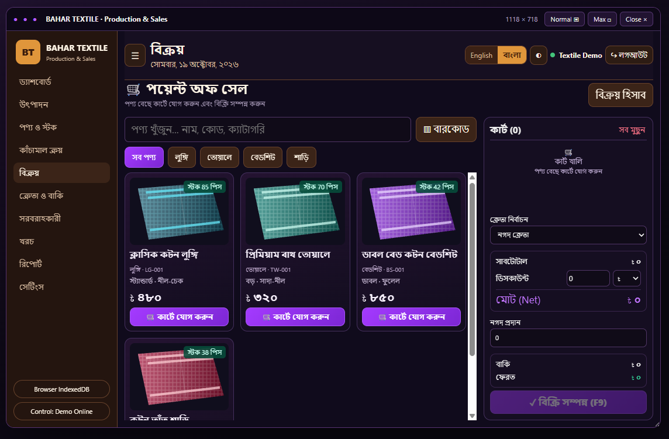Click the Control: Demo Online button
Image resolution: width=669 pixels, height=439 pixels.
click(61, 412)
